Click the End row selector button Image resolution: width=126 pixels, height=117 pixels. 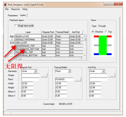click(x=12, y=43)
